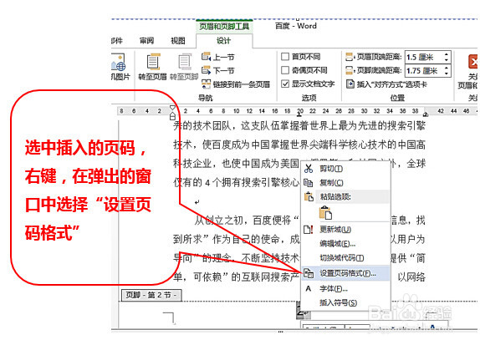
Task: Click the Go to Header (转至页眉) icon
Action: (153, 62)
